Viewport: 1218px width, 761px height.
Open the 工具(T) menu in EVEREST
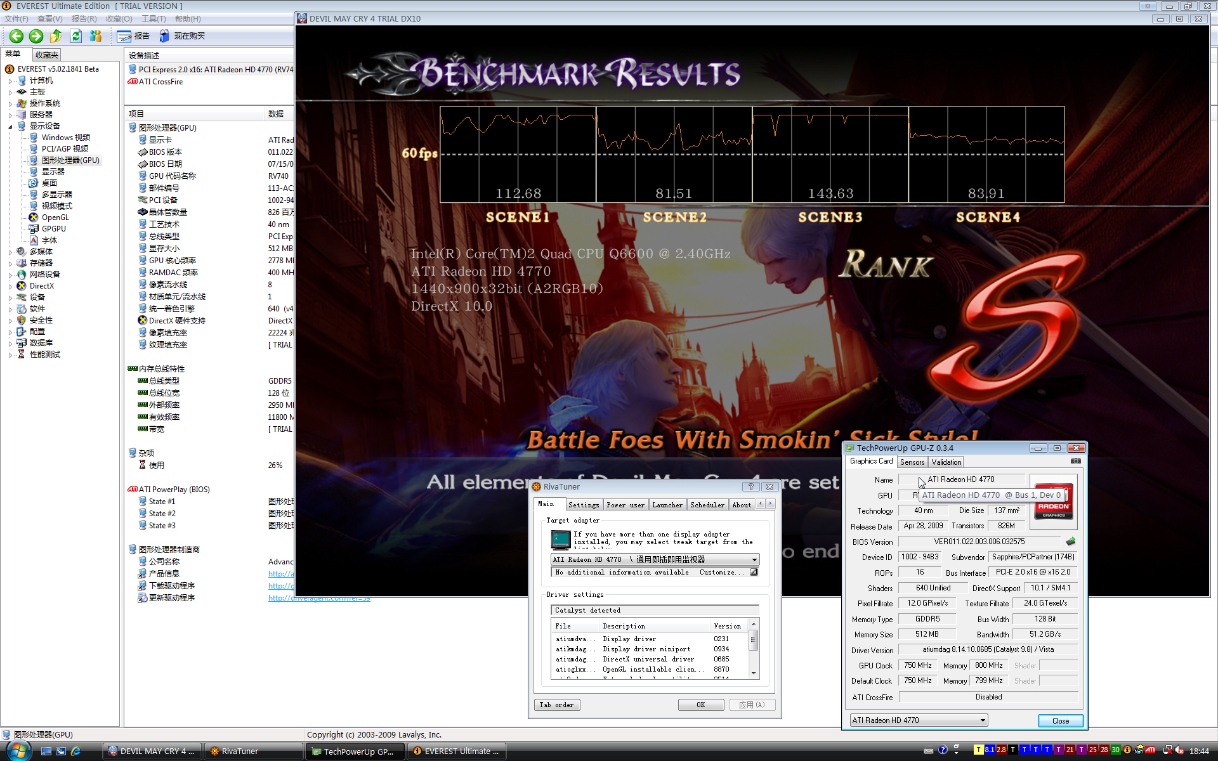(x=154, y=19)
